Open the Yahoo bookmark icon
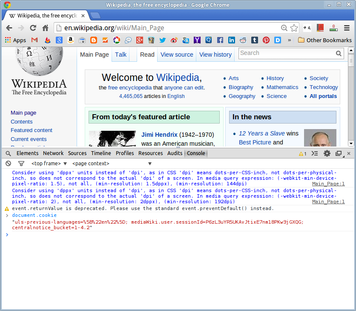The height and width of the screenshot is (311, 356). point(197,40)
